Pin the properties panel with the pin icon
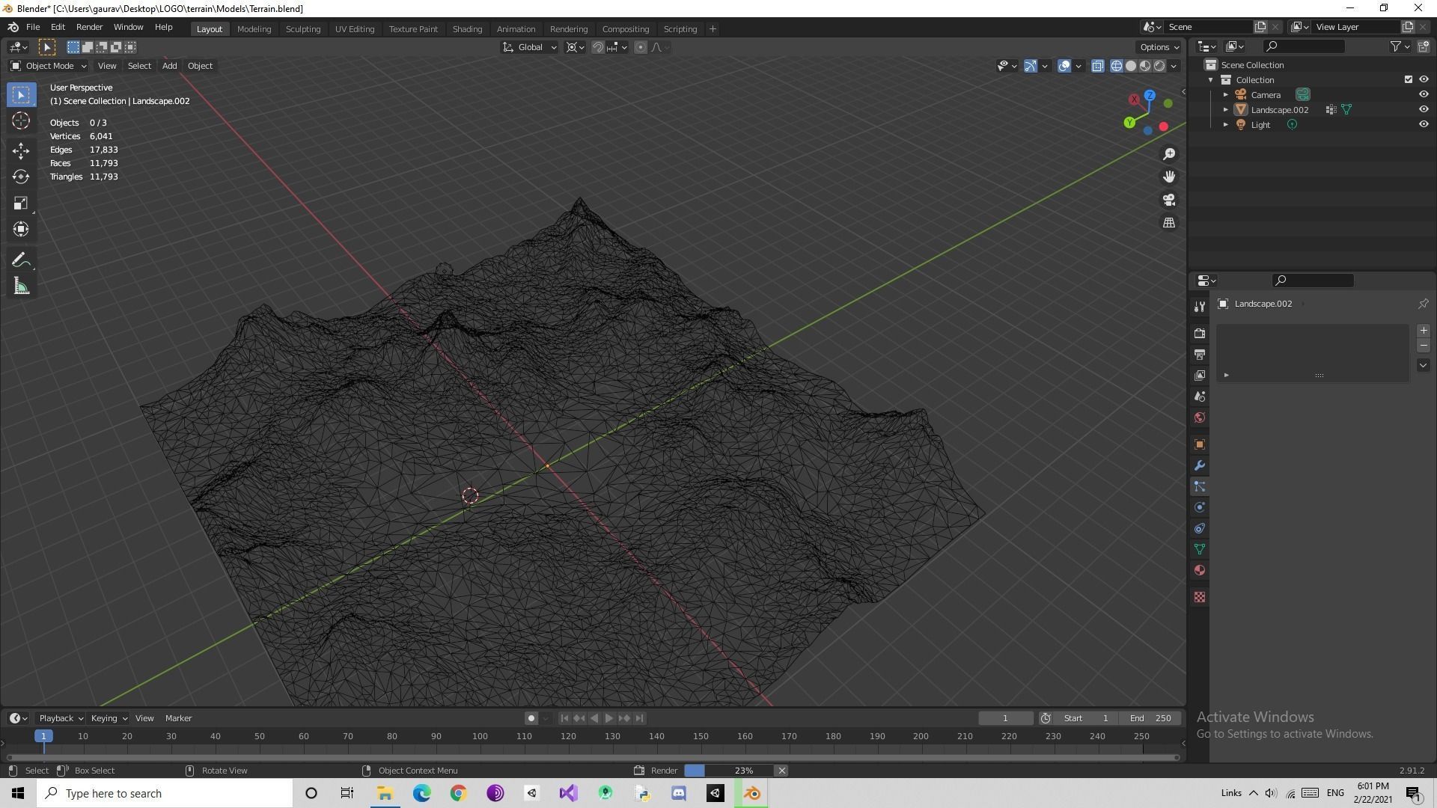 (x=1423, y=304)
